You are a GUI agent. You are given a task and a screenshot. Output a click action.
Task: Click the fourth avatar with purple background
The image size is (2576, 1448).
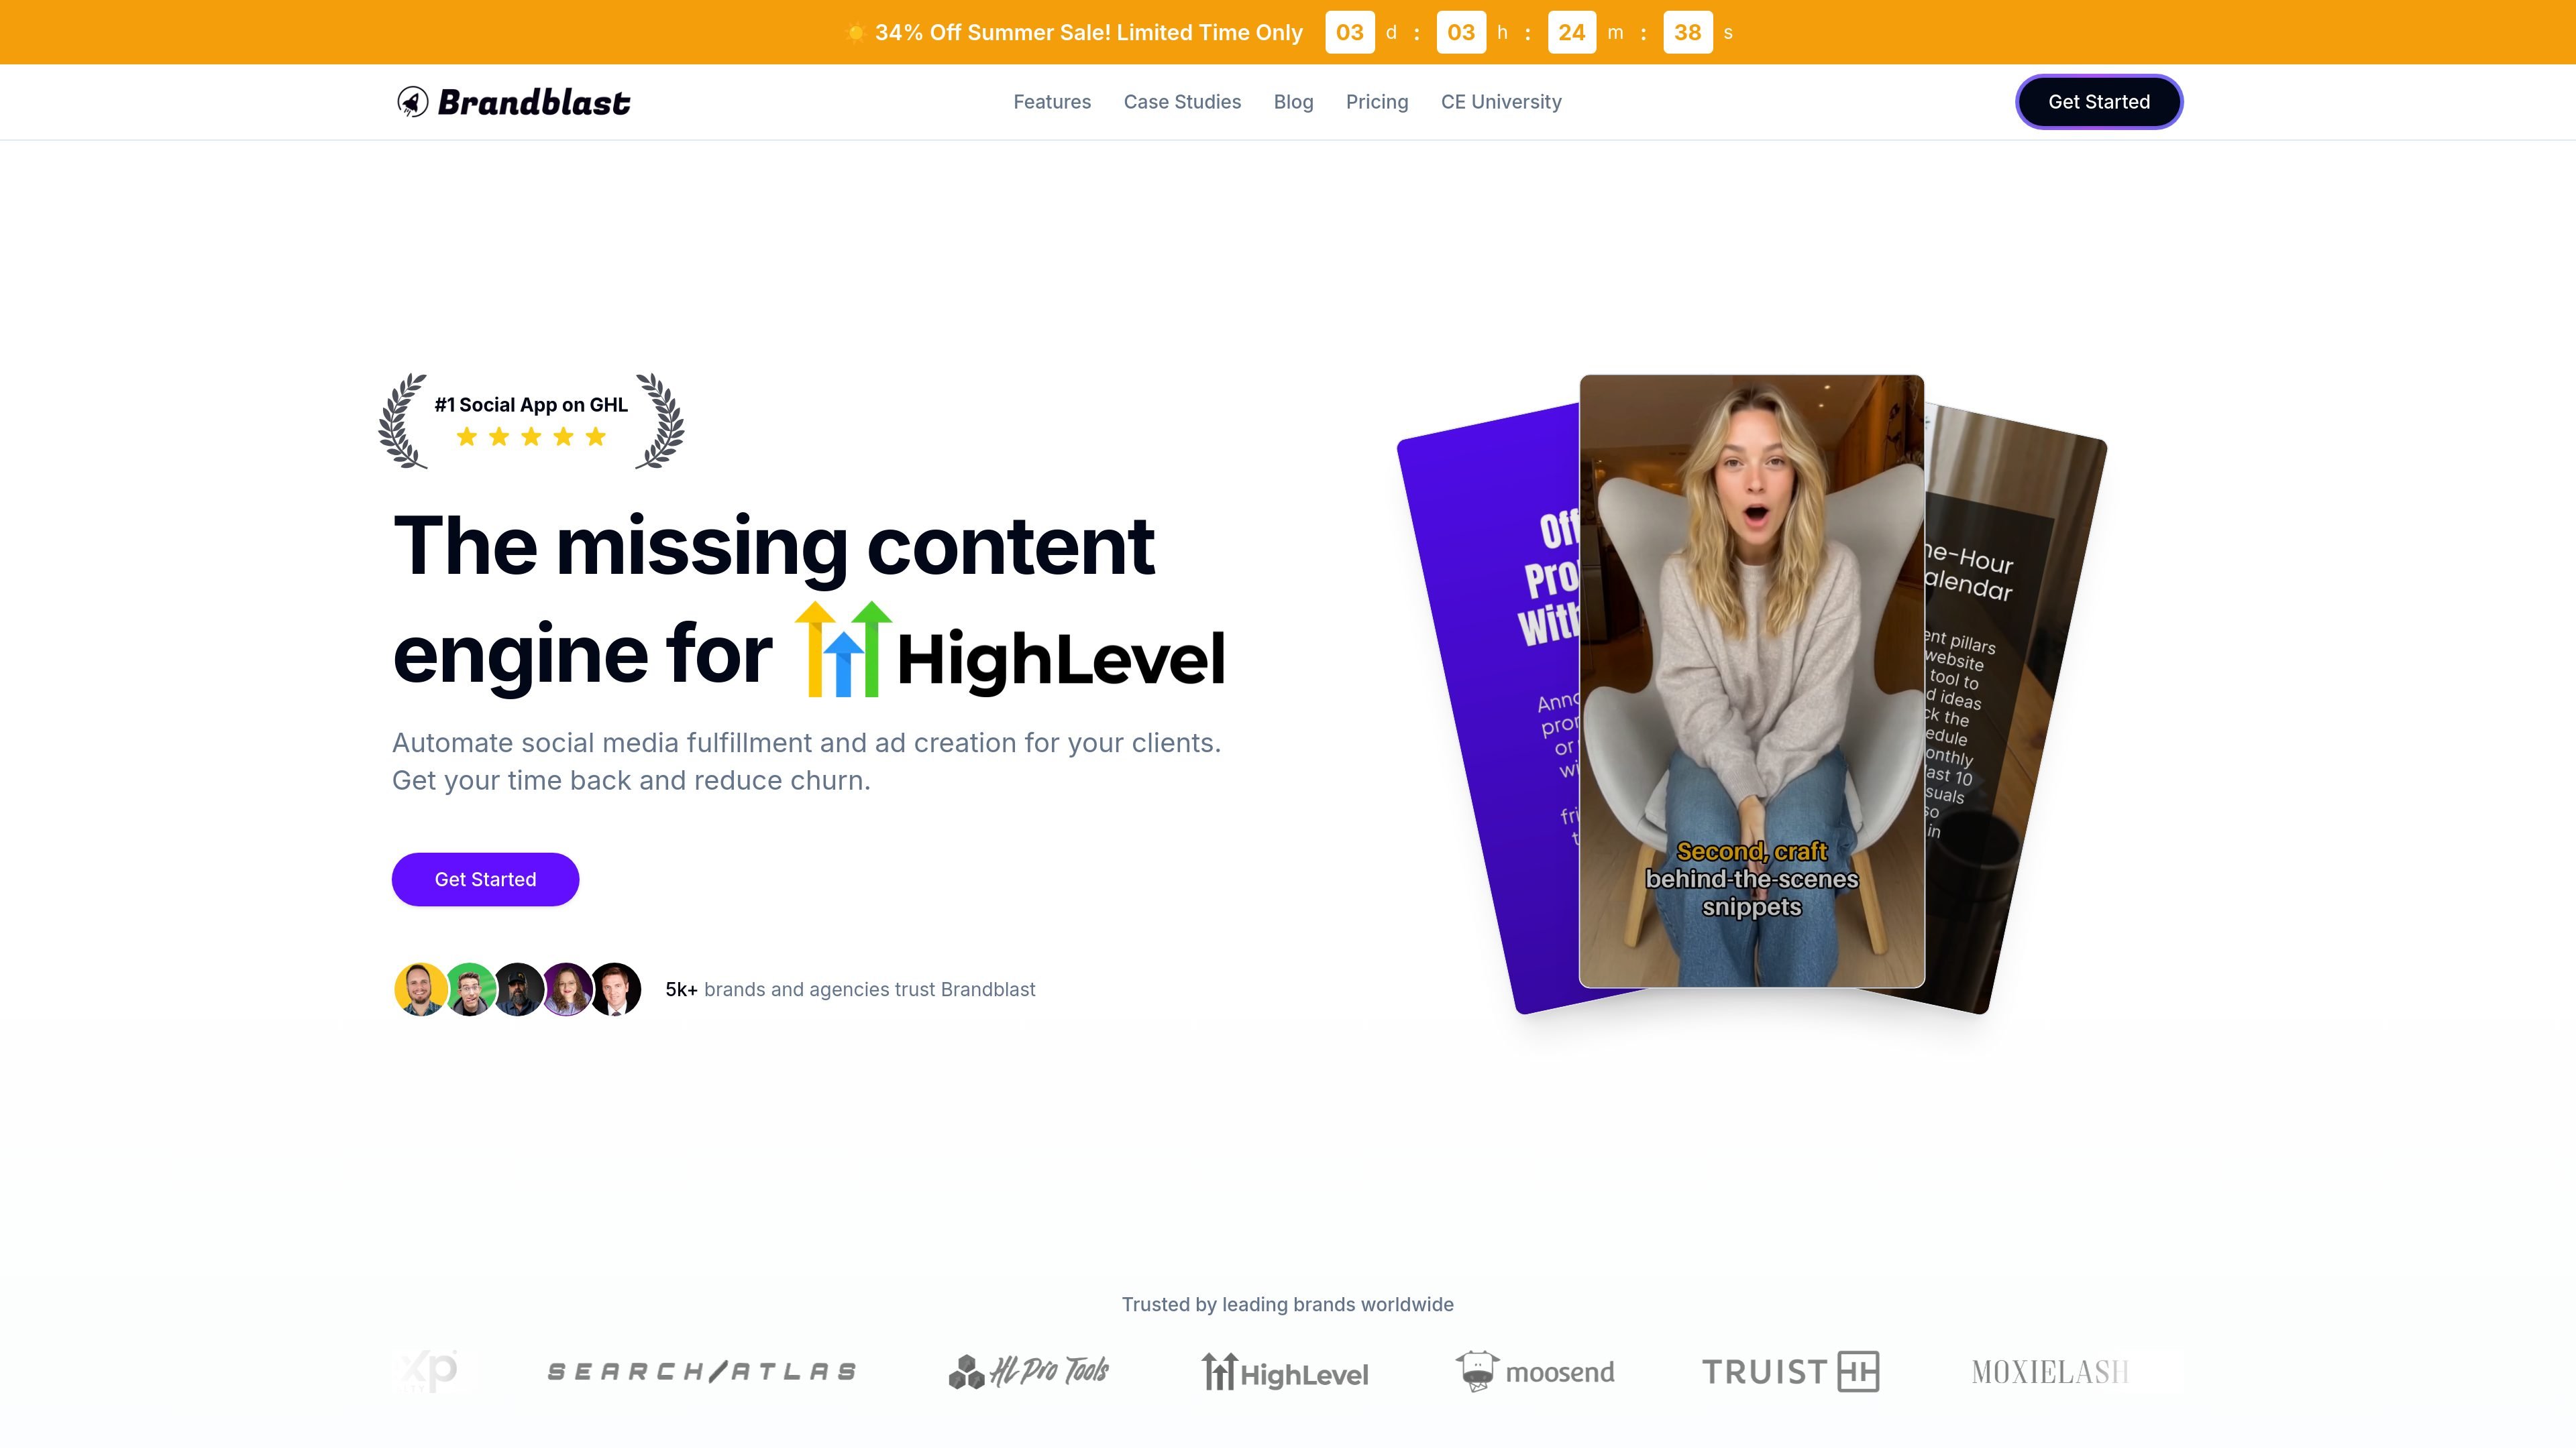click(567, 989)
